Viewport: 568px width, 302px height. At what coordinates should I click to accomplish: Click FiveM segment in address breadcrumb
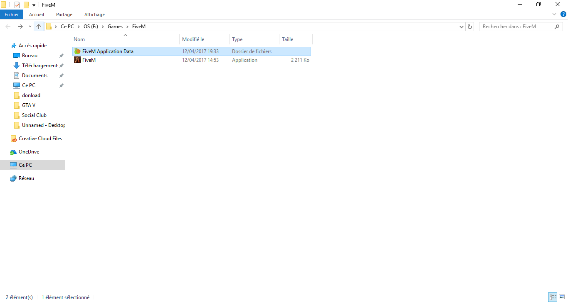point(139,27)
